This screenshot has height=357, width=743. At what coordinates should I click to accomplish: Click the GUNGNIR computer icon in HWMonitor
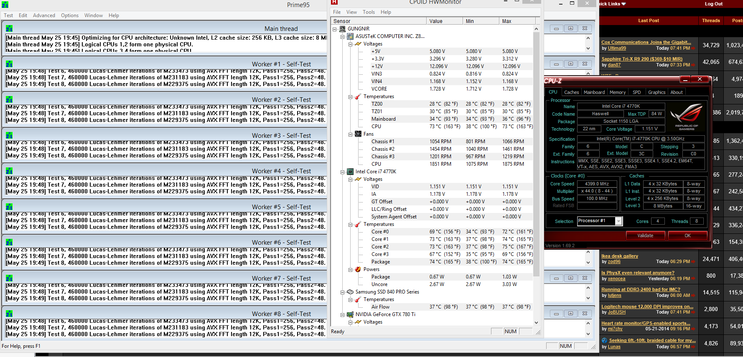click(x=342, y=29)
